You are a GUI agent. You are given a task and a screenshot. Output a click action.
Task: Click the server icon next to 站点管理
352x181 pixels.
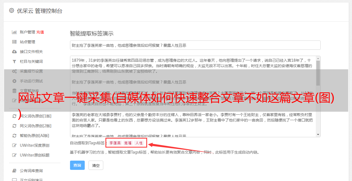point(14,42)
